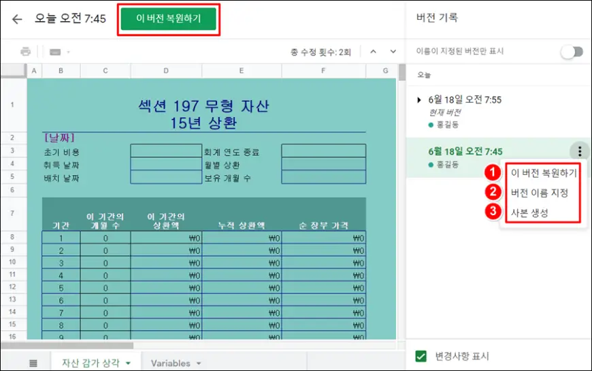
Task: Toggle 이름이 지정된 버전만 표시 switch
Action: click(571, 52)
